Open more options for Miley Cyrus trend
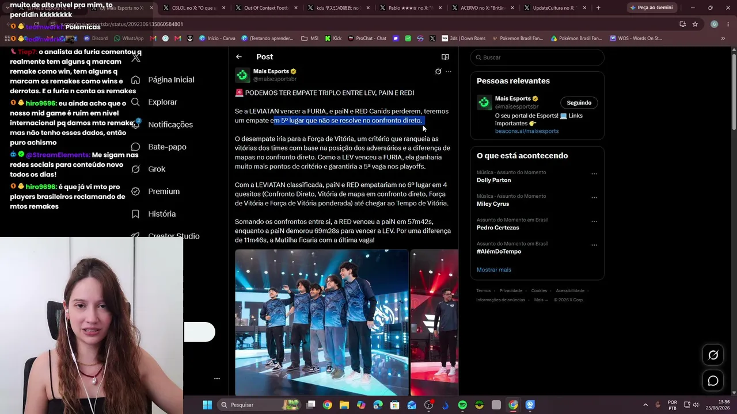This screenshot has width=737, height=414. (x=594, y=197)
